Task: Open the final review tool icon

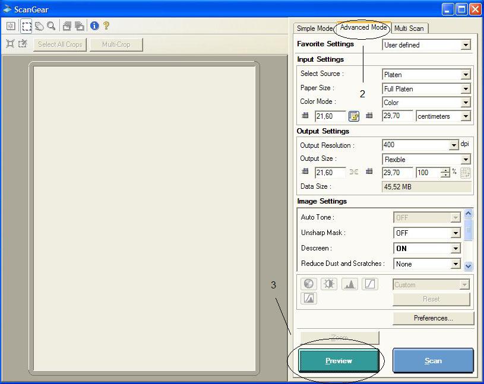Action: click(309, 299)
